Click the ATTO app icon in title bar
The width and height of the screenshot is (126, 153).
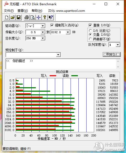(x=6, y=4)
